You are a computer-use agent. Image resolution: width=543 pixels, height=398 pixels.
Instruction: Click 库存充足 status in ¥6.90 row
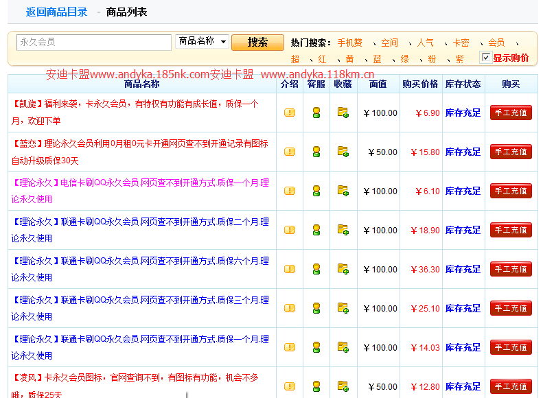(463, 113)
